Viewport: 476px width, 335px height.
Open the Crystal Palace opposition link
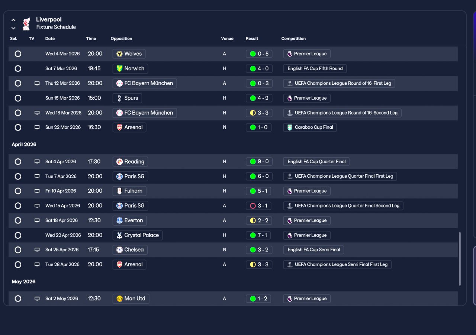point(138,235)
